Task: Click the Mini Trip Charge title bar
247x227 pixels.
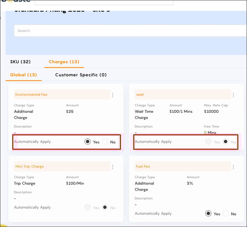Action: pos(62,166)
